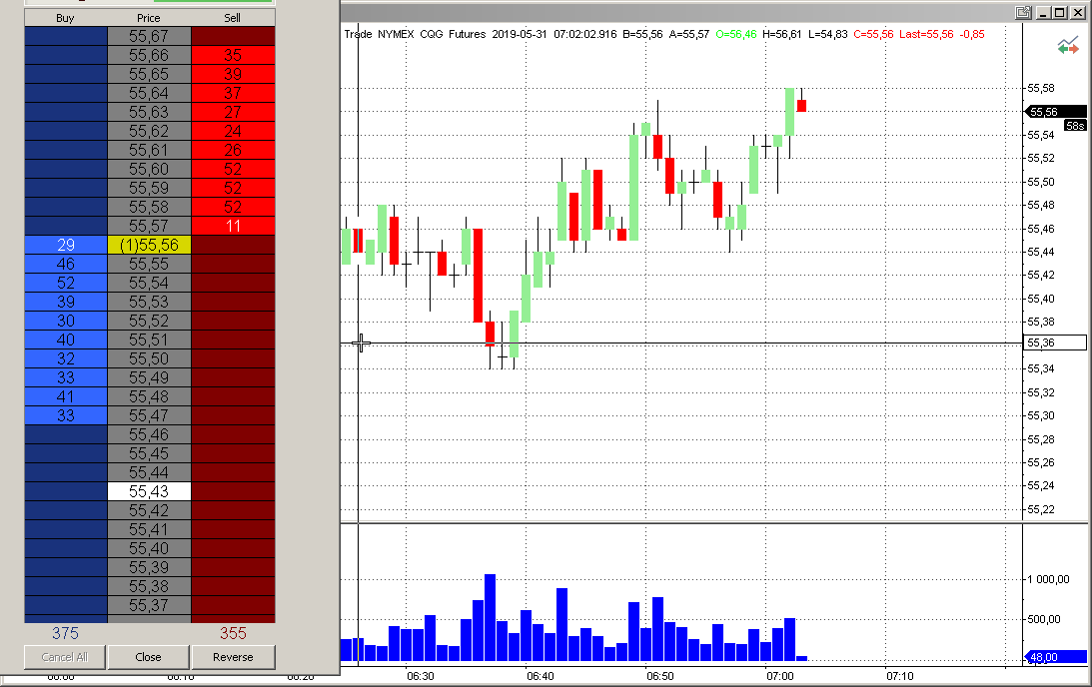This screenshot has width=1092, height=687.
Task: Close the chart window
Action: (1077, 13)
